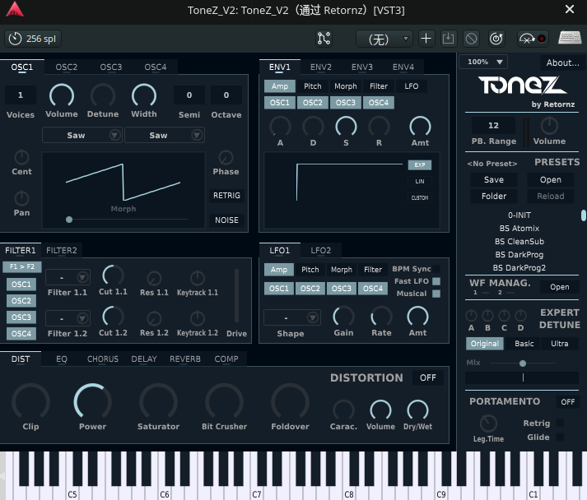Select the Ultra detune mode
The image size is (587, 500).
pyautogui.click(x=559, y=343)
